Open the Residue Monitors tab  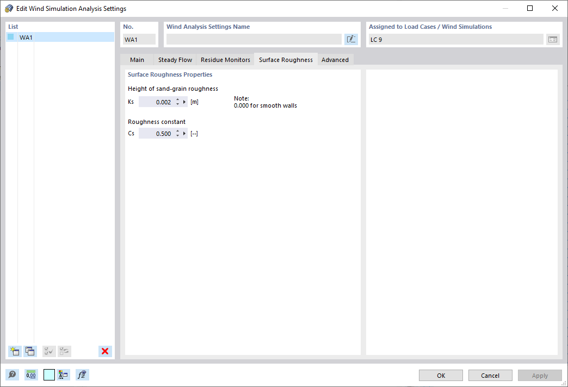pyautogui.click(x=225, y=60)
